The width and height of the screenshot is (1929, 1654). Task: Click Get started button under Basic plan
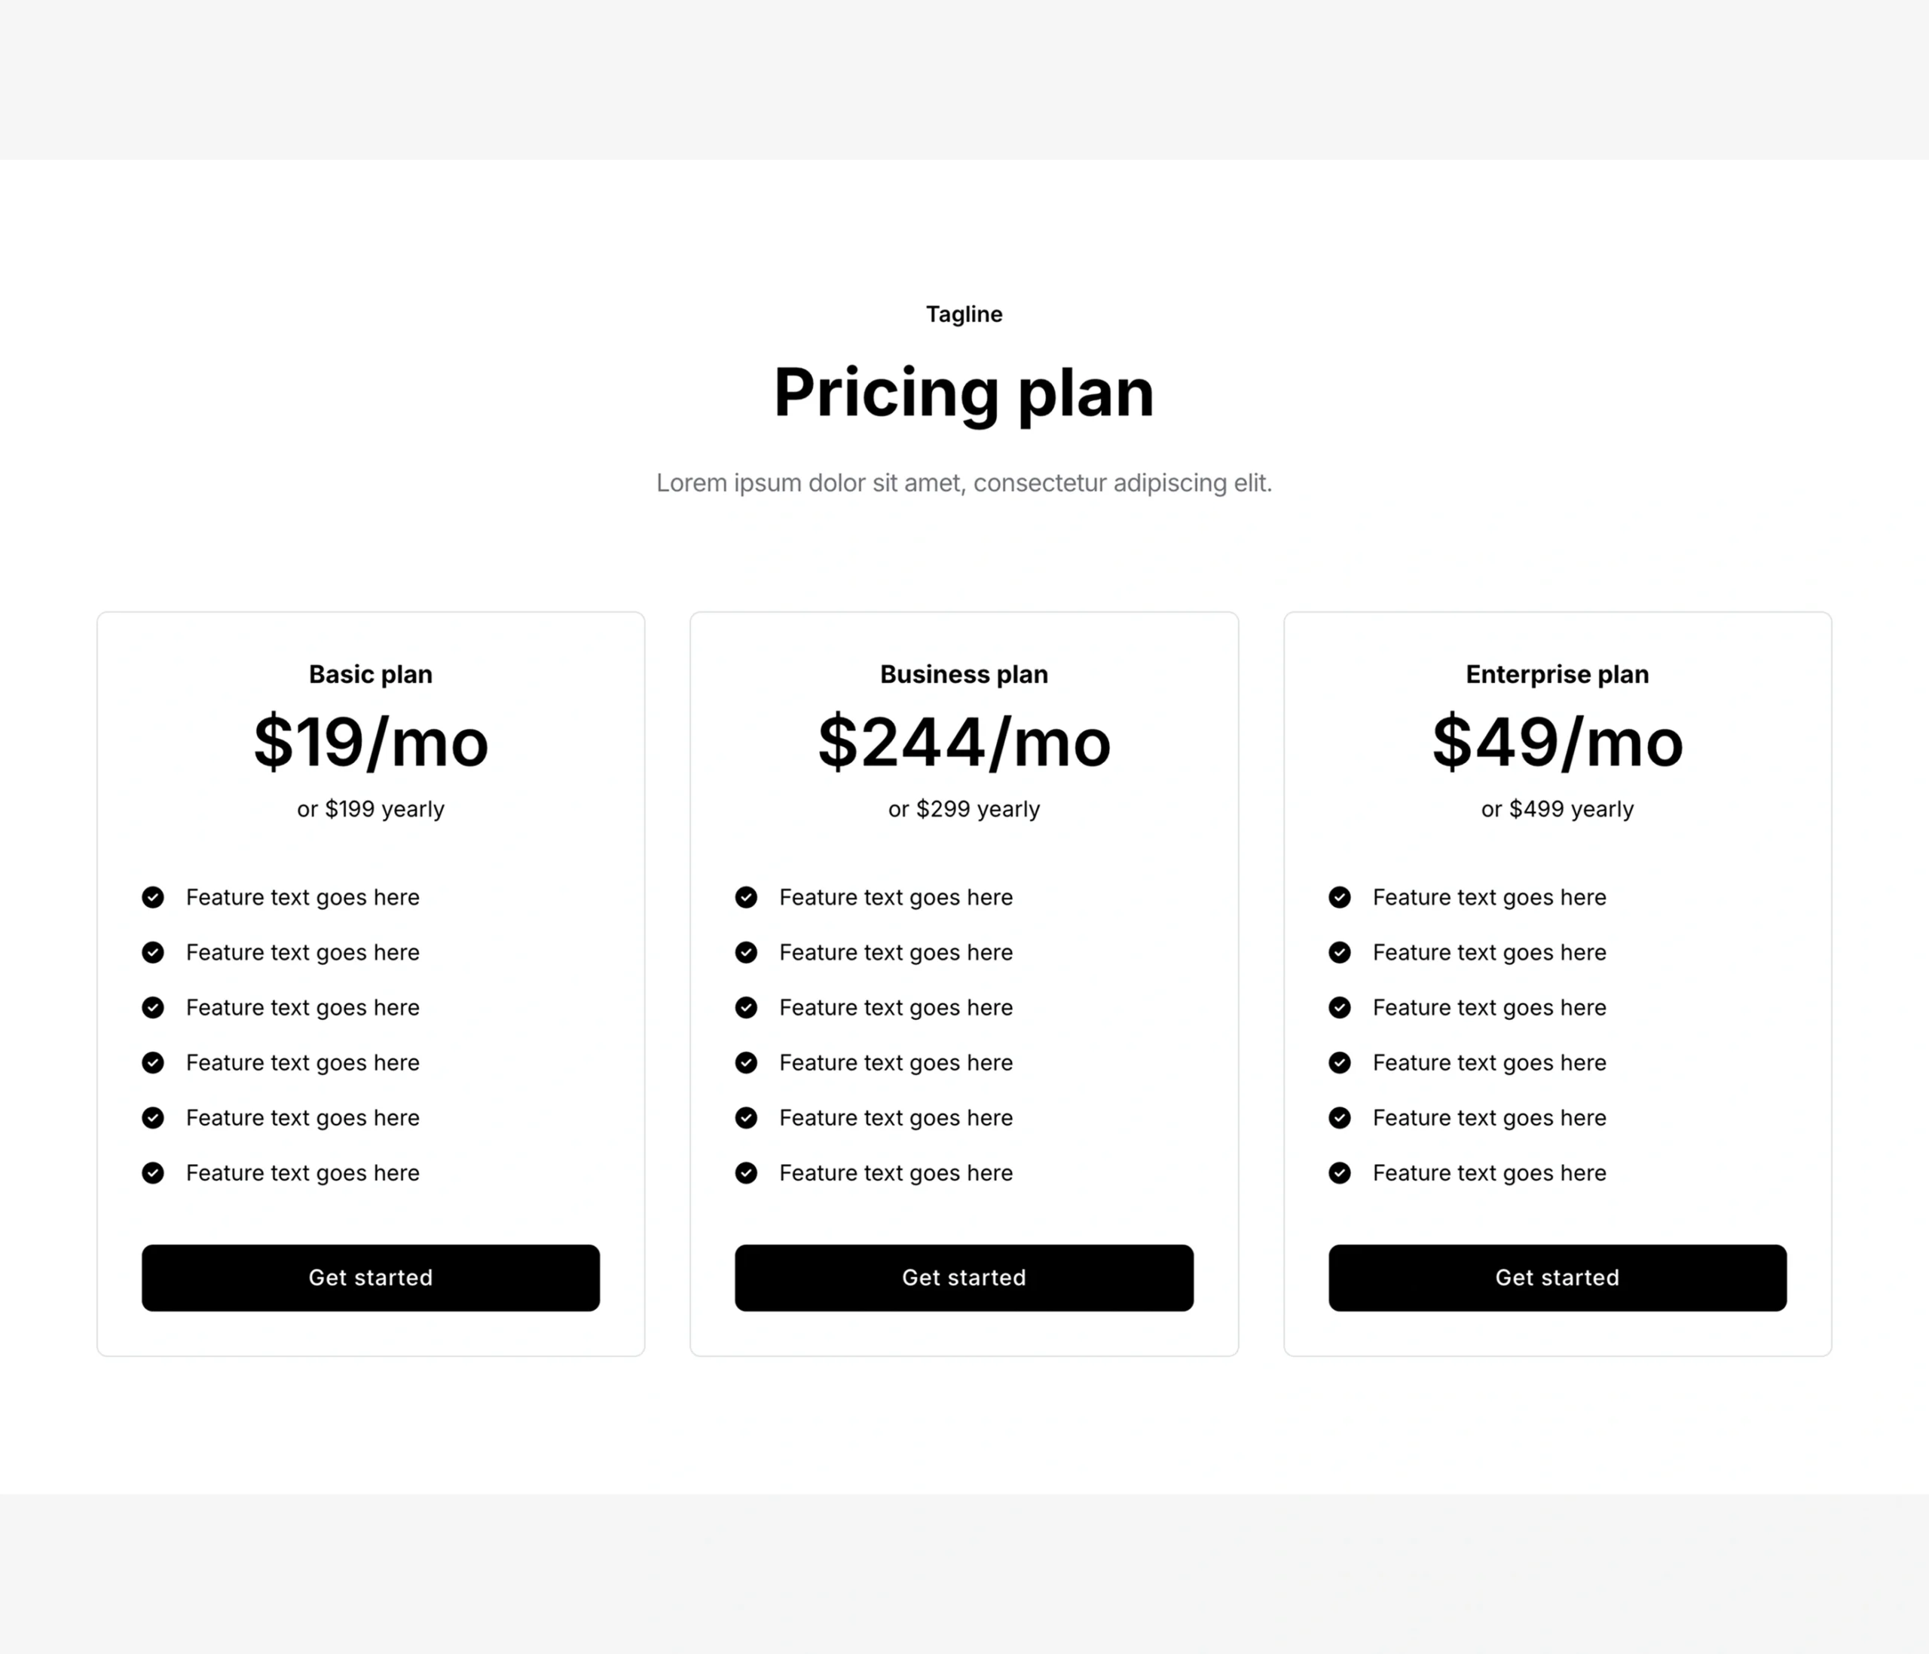pyautogui.click(x=371, y=1278)
